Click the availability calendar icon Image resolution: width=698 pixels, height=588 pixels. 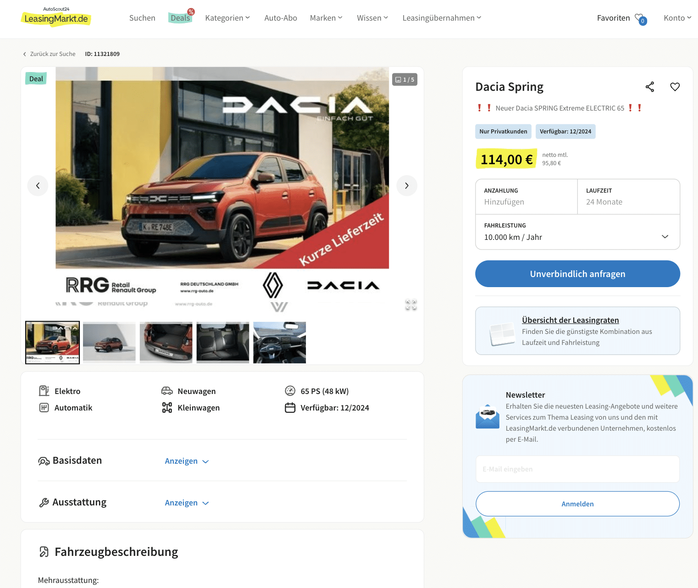[290, 407]
